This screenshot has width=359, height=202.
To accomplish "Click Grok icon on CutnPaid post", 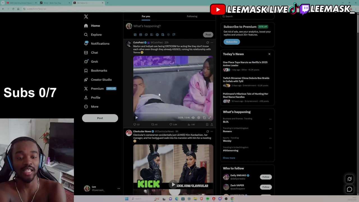I will coord(208,43).
